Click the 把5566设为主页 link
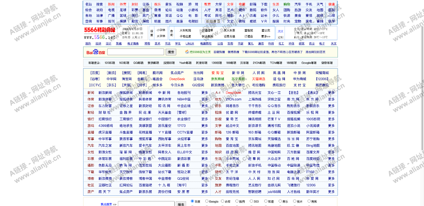Screen dimensions: 424x206 click(200, 52)
